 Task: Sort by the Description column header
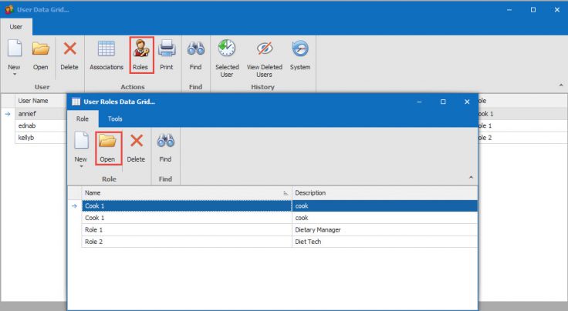(382, 192)
